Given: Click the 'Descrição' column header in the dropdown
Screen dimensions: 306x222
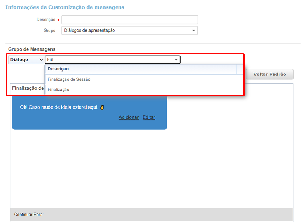Looking at the screenshot, I should coord(58,69).
